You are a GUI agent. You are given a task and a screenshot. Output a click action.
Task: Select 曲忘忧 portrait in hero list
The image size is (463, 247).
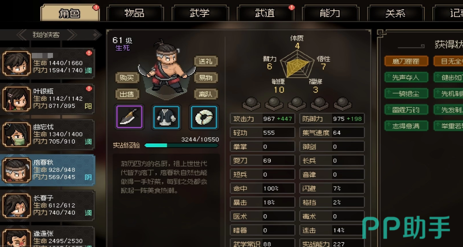pos(17,134)
